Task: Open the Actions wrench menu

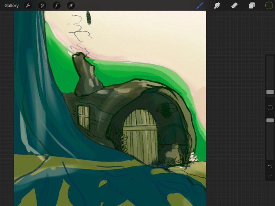Action: 28,6
